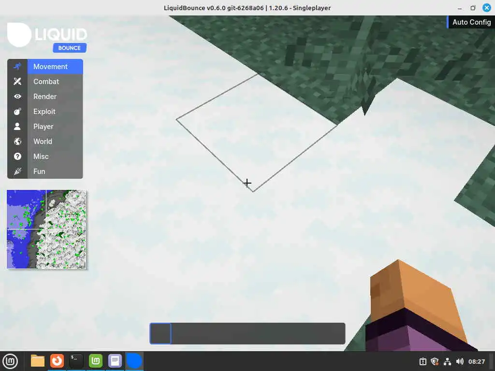Image resolution: width=495 pixels, height=371 pixels.
Task: Click the 08:27 clock
Action: (476, 361)
